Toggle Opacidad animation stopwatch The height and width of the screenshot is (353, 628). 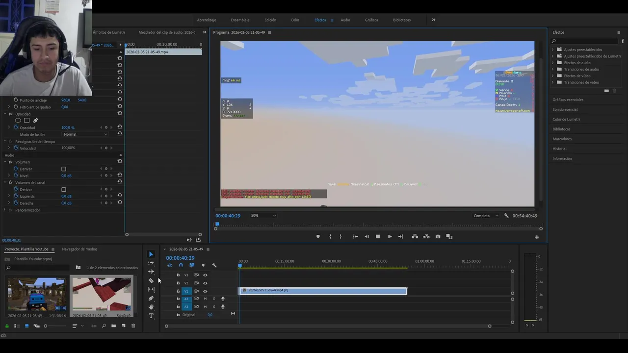pos(16,127)
